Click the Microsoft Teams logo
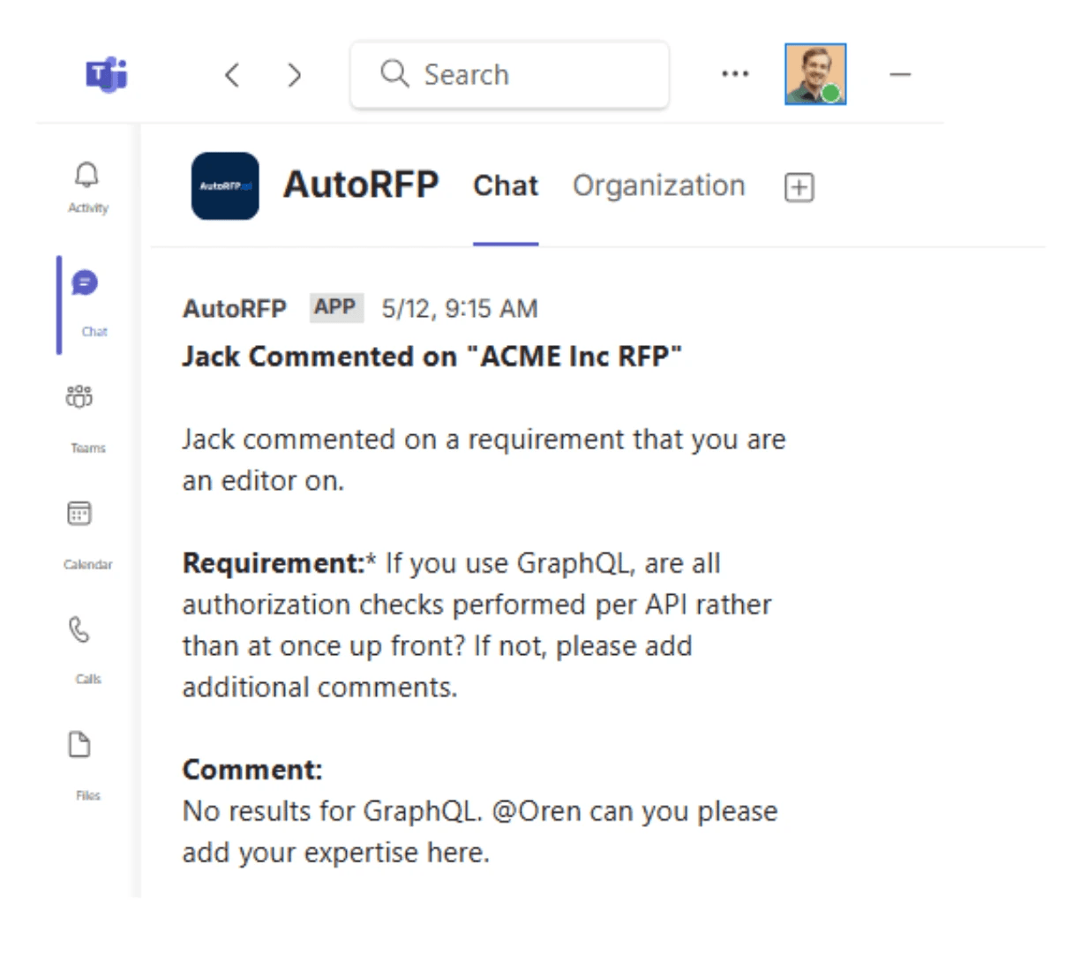 [x=105, y=74]
